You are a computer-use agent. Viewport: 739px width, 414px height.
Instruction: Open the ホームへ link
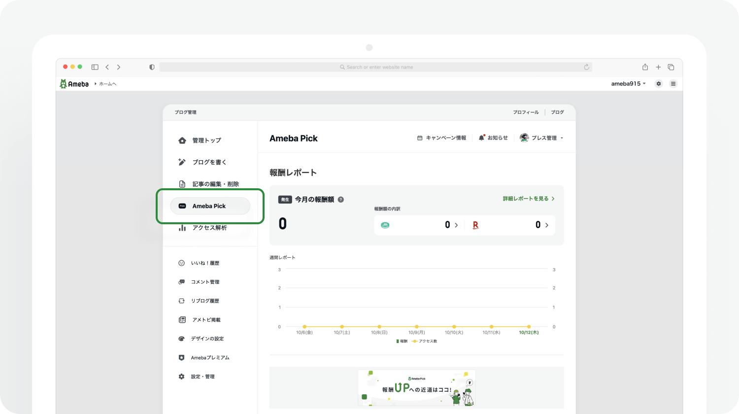pos(107,84)
